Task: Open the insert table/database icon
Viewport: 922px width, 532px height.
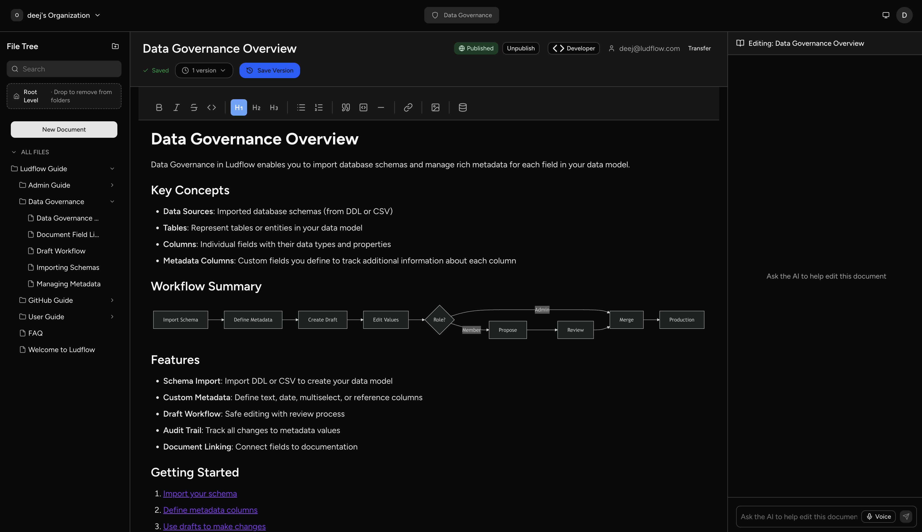Action: 462,107
